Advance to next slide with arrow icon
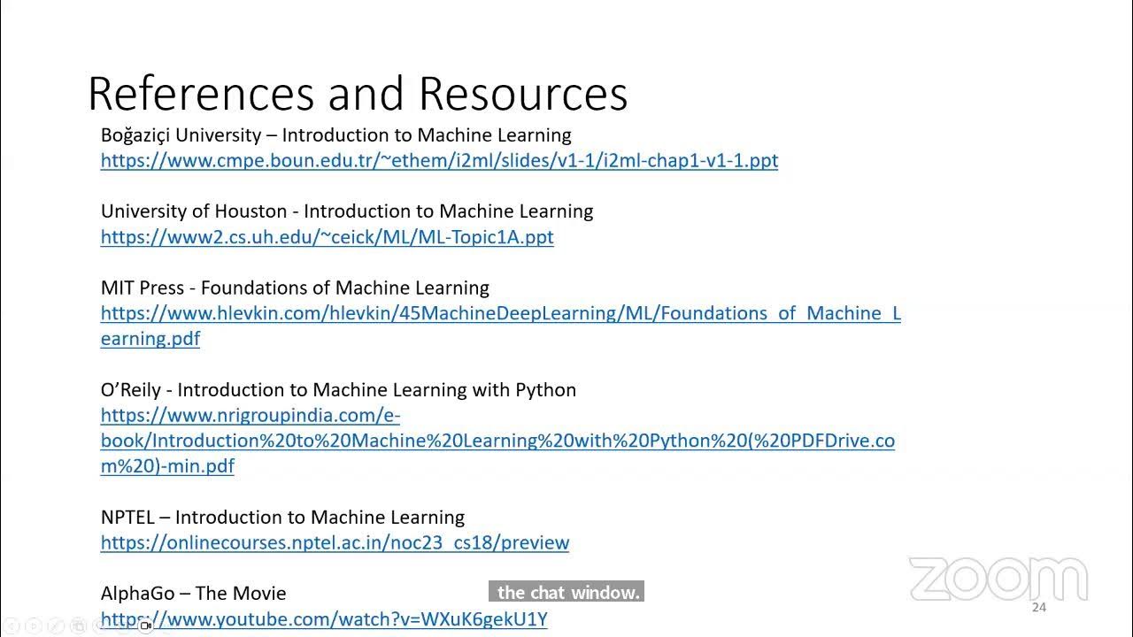Viewport: 1133px width, 637px height. pos(32,626)
